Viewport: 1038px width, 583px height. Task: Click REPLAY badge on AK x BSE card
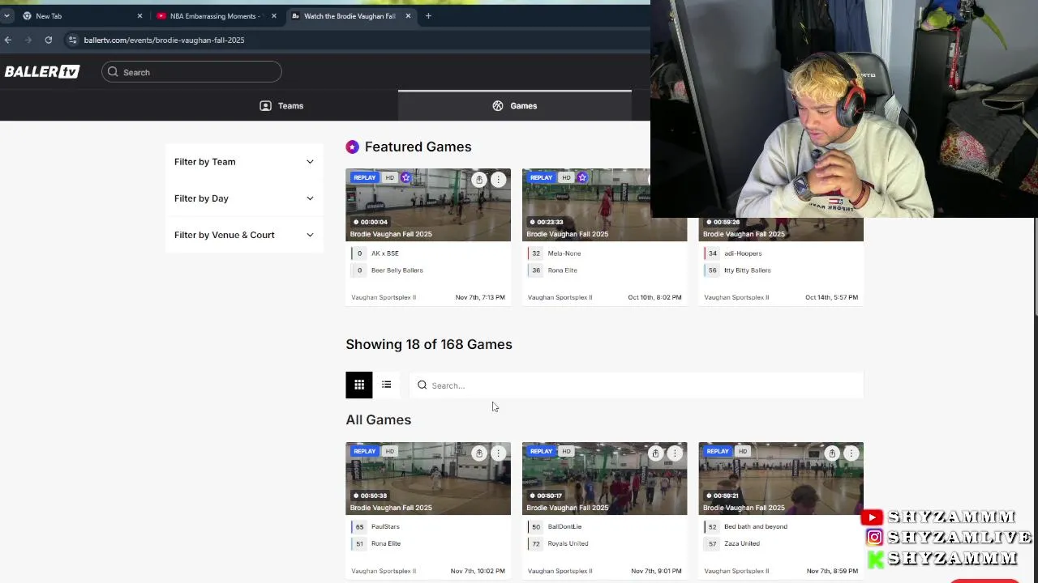(x=365, y=177)
